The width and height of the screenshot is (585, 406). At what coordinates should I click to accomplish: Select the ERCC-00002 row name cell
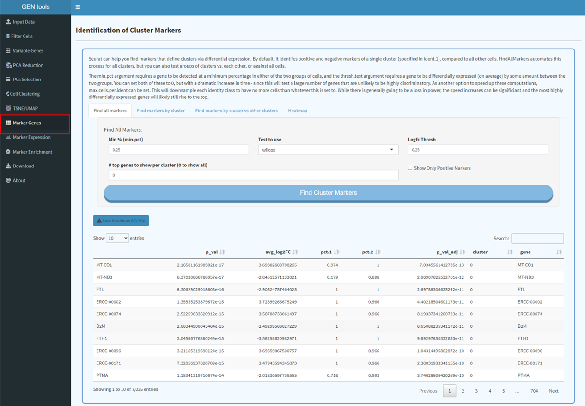tap(109, 302)
